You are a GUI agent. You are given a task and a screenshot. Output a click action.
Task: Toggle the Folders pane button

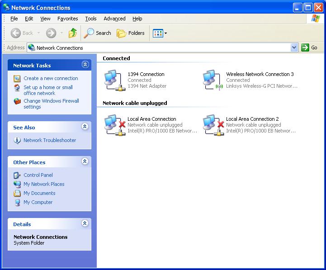131,33
